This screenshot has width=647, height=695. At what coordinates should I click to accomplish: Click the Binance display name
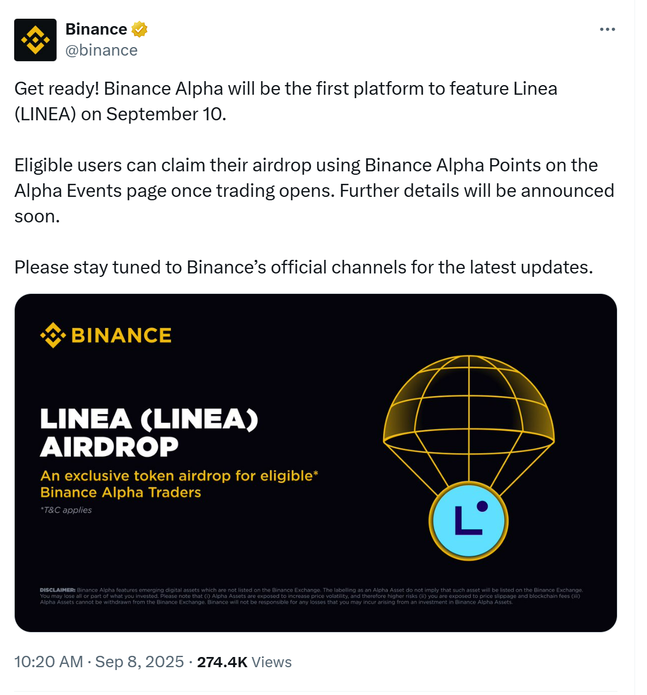tap(95, 28)
